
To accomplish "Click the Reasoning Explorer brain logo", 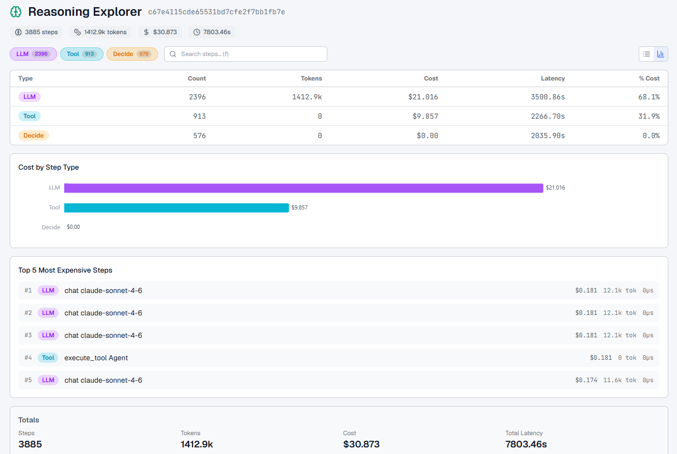I will point(16,12).
